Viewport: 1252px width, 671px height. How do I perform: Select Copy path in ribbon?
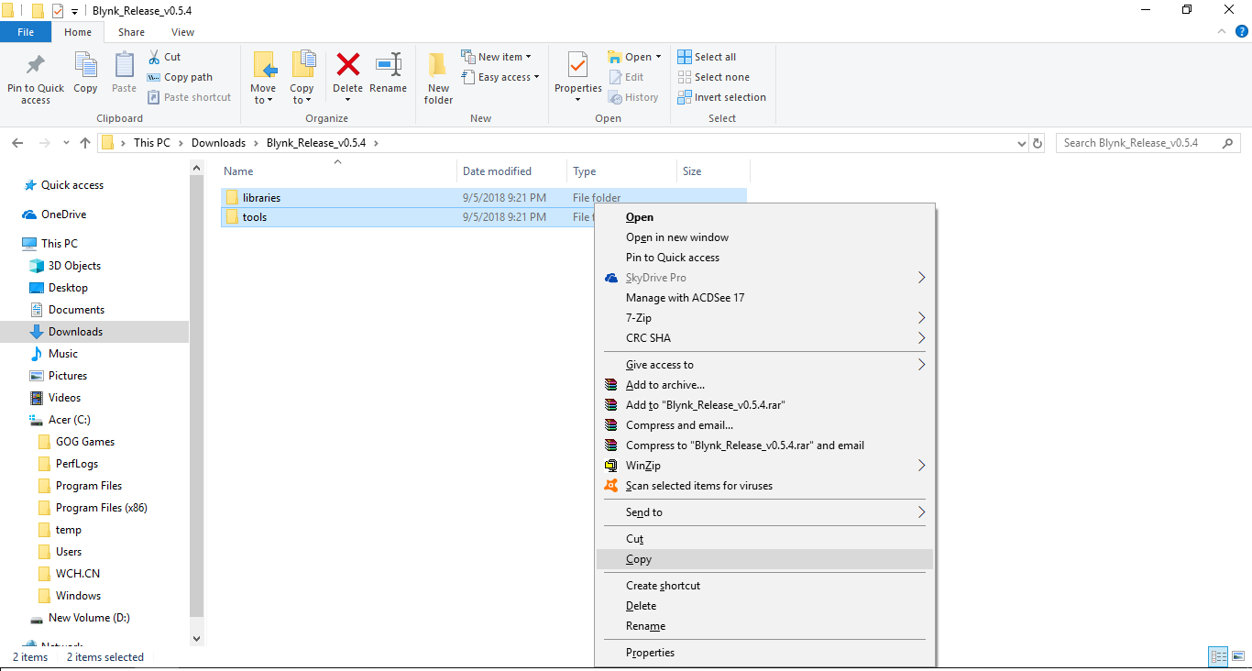coord(180,77)
